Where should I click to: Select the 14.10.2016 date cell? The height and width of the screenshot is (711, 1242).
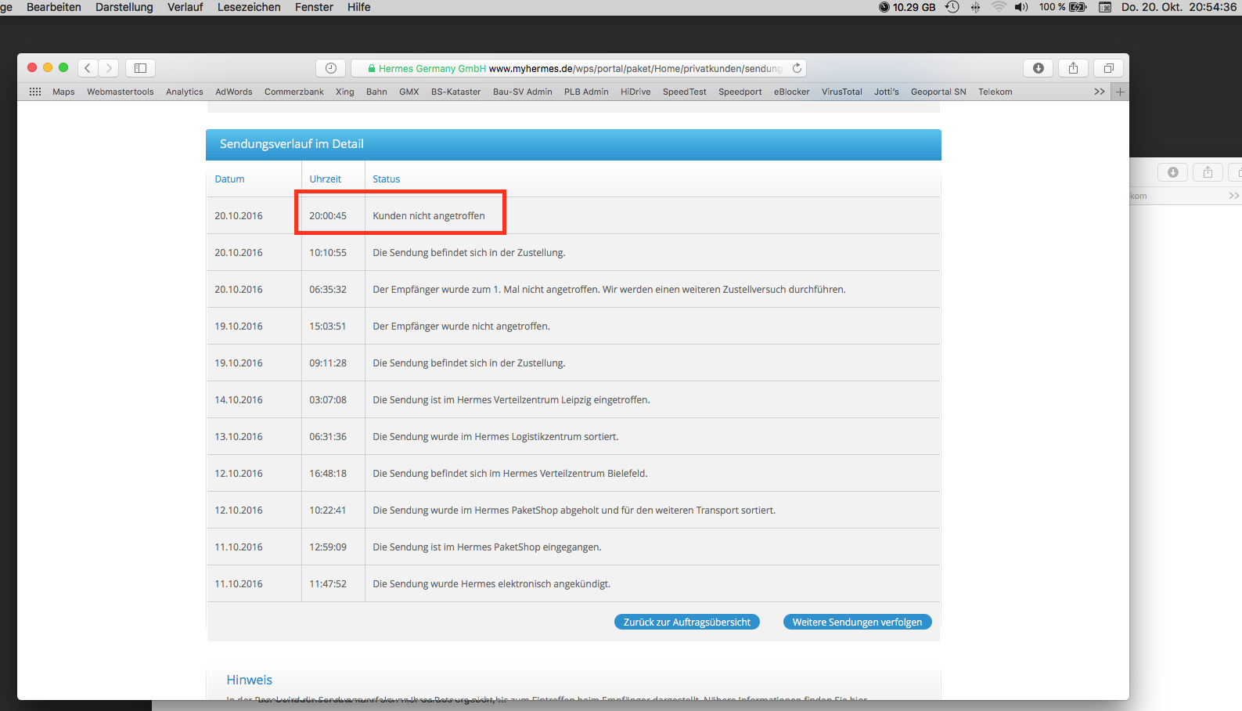pos(239,399)
